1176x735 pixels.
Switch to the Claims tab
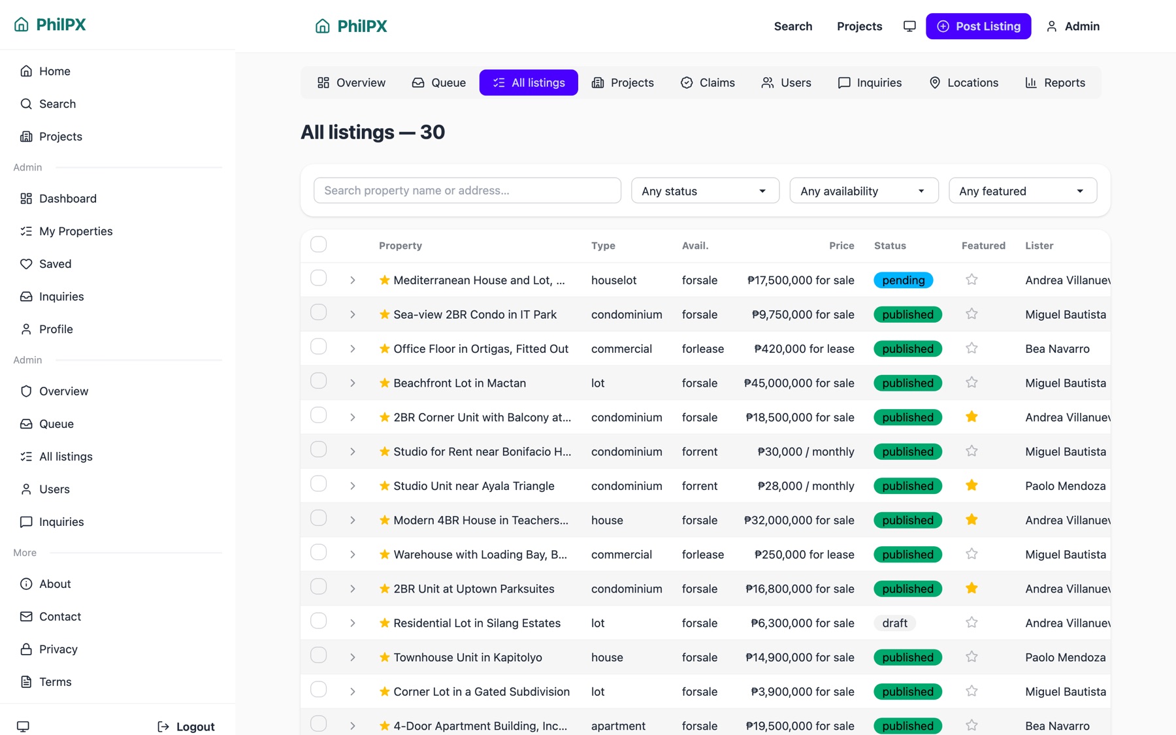(708, 83)
